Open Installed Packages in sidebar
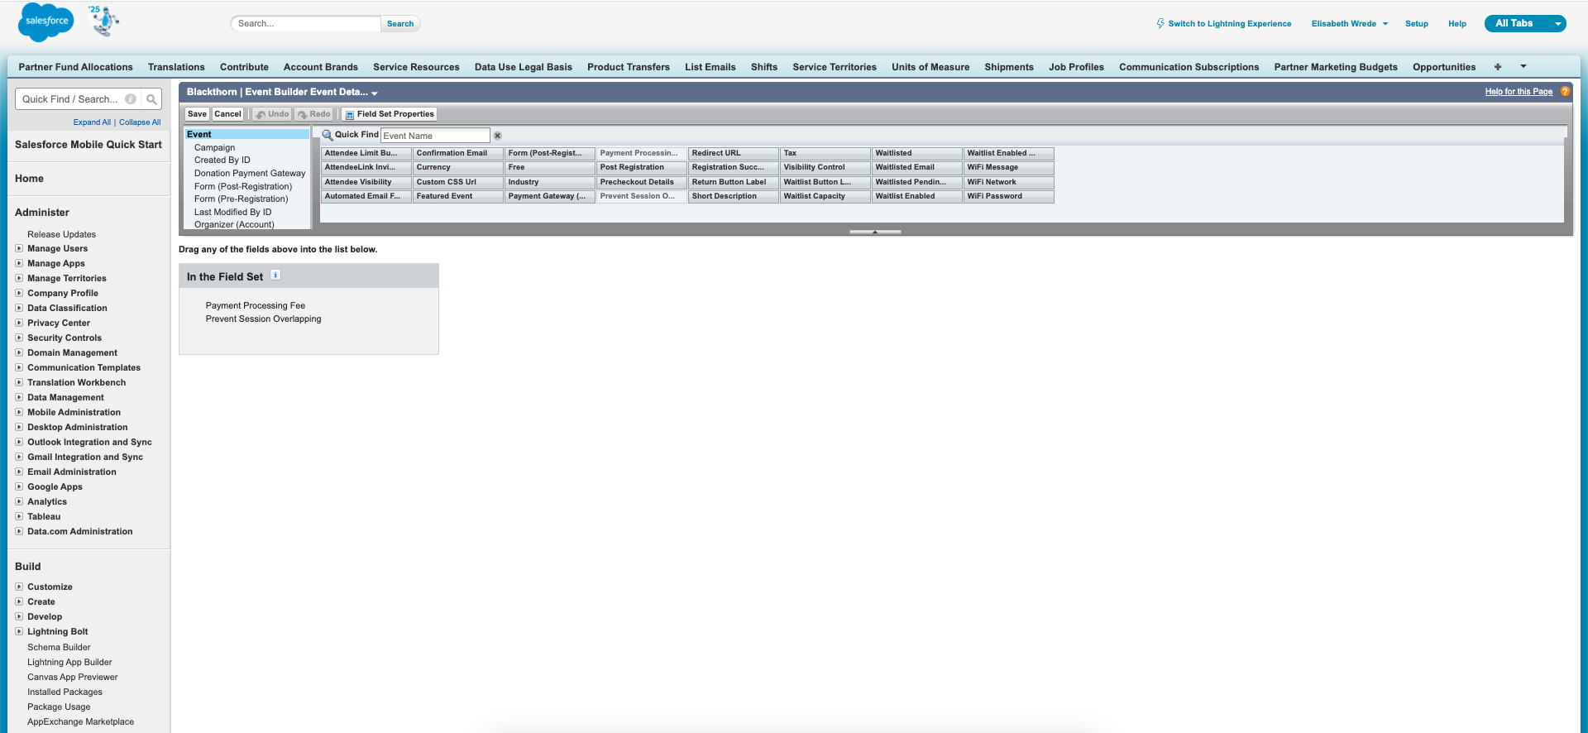1588x733 pixels. (65, 692)
